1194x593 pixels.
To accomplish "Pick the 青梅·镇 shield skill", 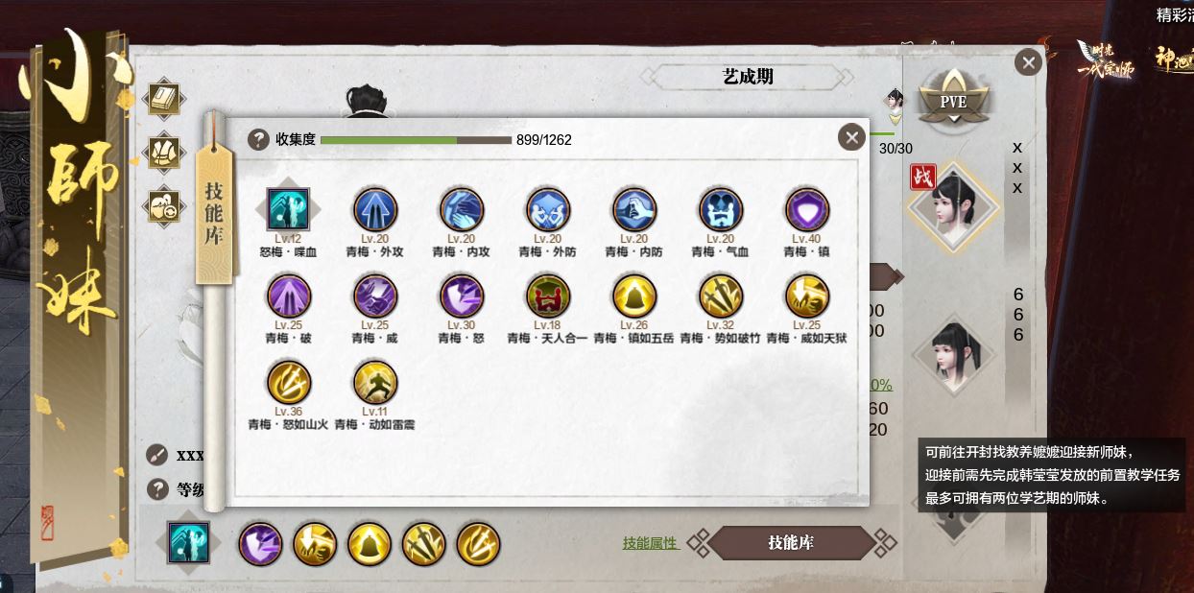I will click(x=806, y=209).
